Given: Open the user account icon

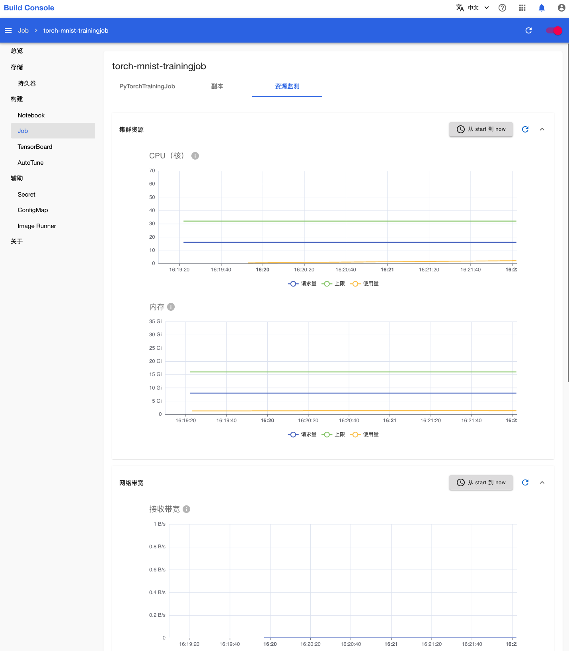Looking at the screenshot, I should click(561, 8).
